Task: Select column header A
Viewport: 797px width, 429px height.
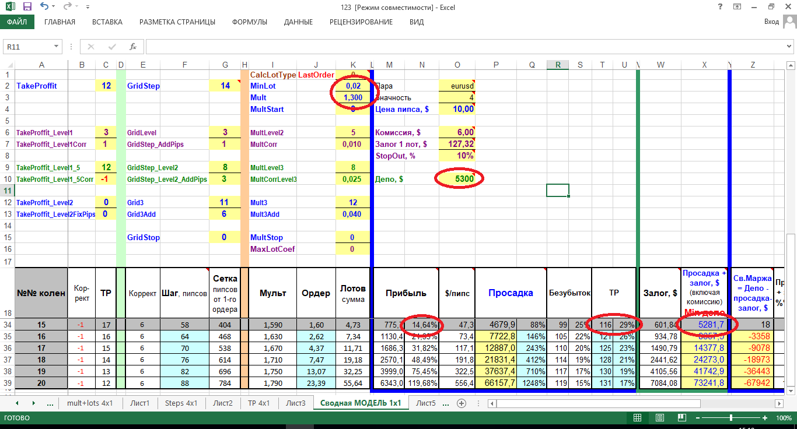Action: pos(41,65)
